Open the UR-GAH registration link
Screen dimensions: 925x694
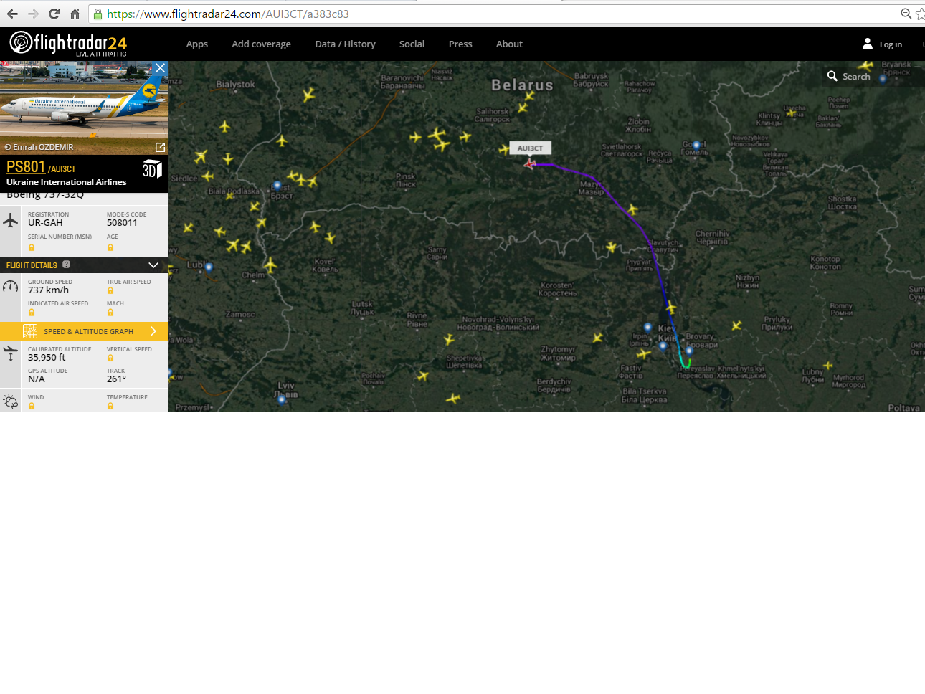tap(45, 223)
